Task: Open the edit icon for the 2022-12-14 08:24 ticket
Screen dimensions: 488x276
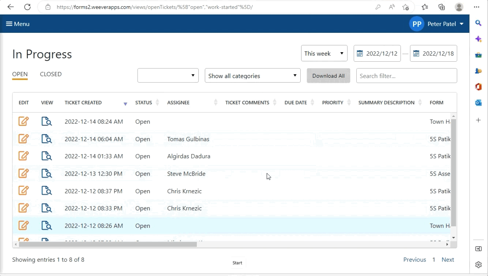Action: click(23, 121)
